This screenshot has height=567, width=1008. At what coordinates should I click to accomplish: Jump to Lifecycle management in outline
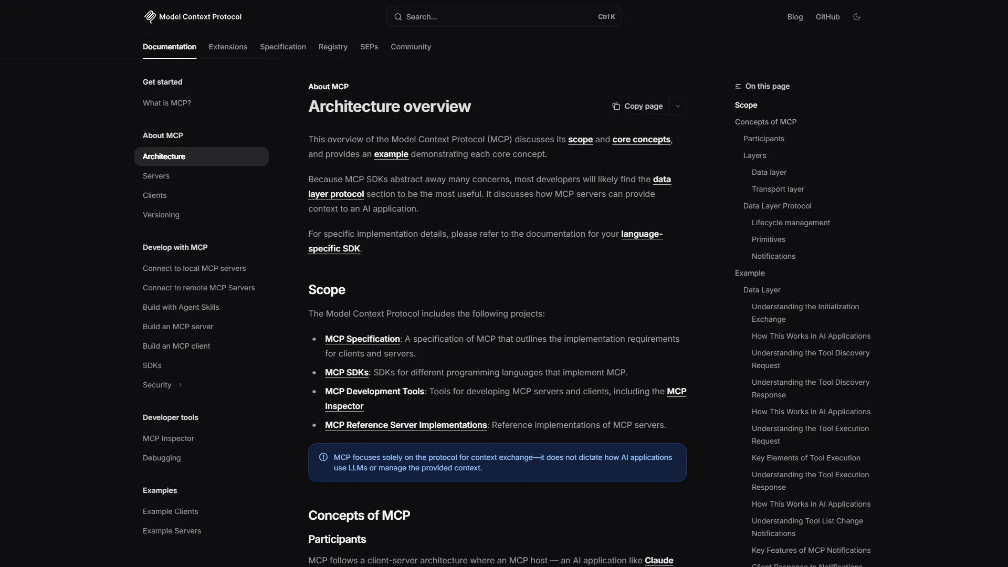(791, 223)
